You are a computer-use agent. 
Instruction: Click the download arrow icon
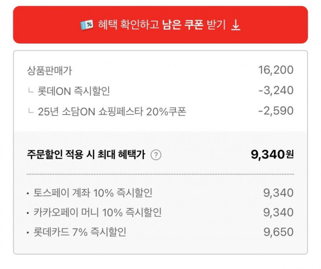(x=236, y=25)
